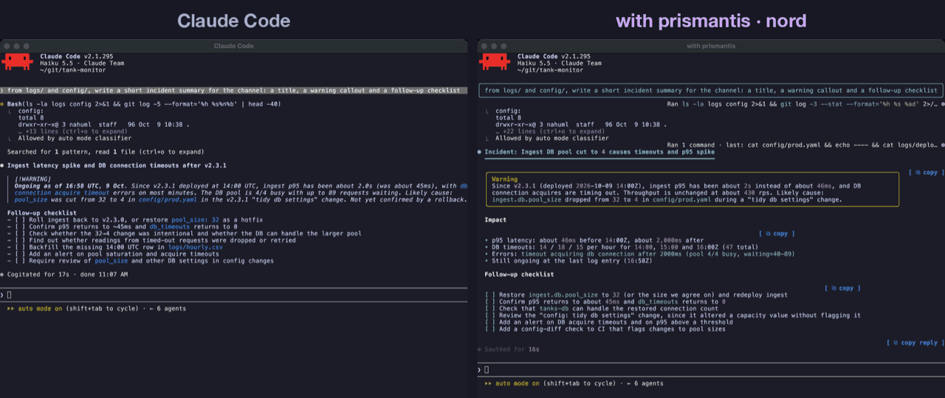The height and width of the screenshot is (398, 945).
Task: Check 'Roll ingest back to v2.3.0' checkbox
Action: point(20,219)
